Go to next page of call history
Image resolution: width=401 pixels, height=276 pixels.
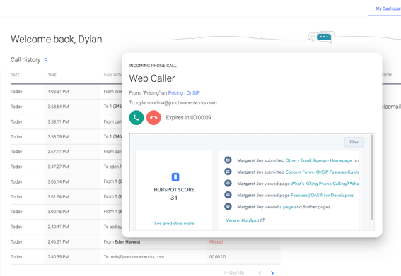(272, 273)
